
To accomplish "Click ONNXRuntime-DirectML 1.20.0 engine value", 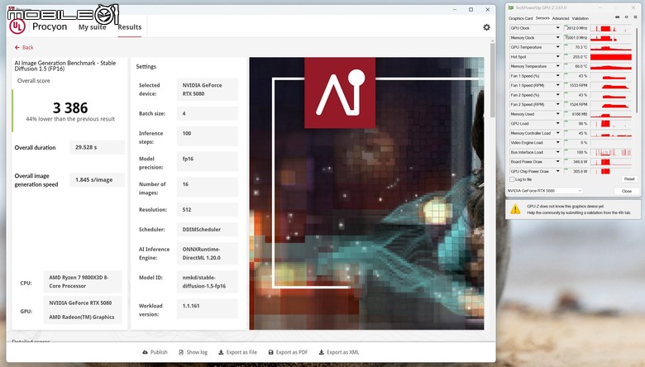I will (208, 254).
